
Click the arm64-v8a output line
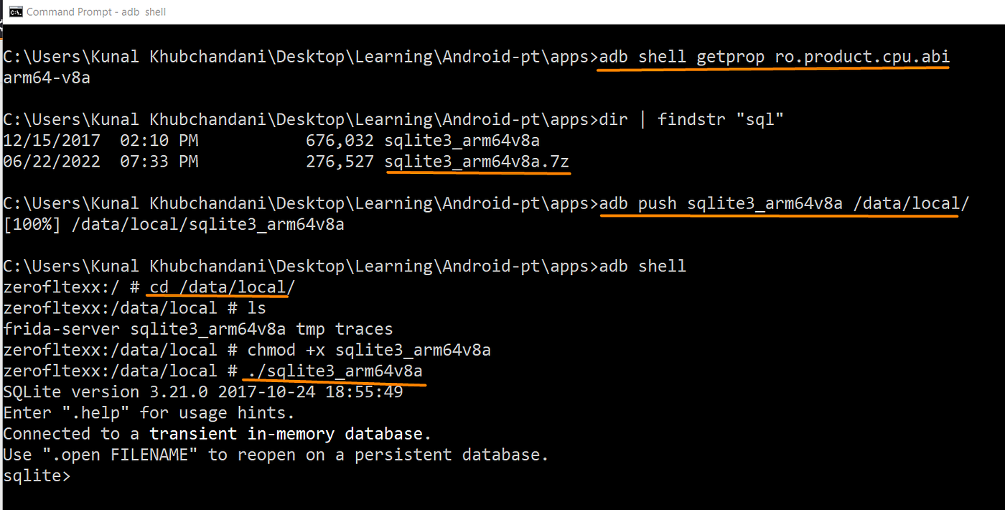(47, 78)
